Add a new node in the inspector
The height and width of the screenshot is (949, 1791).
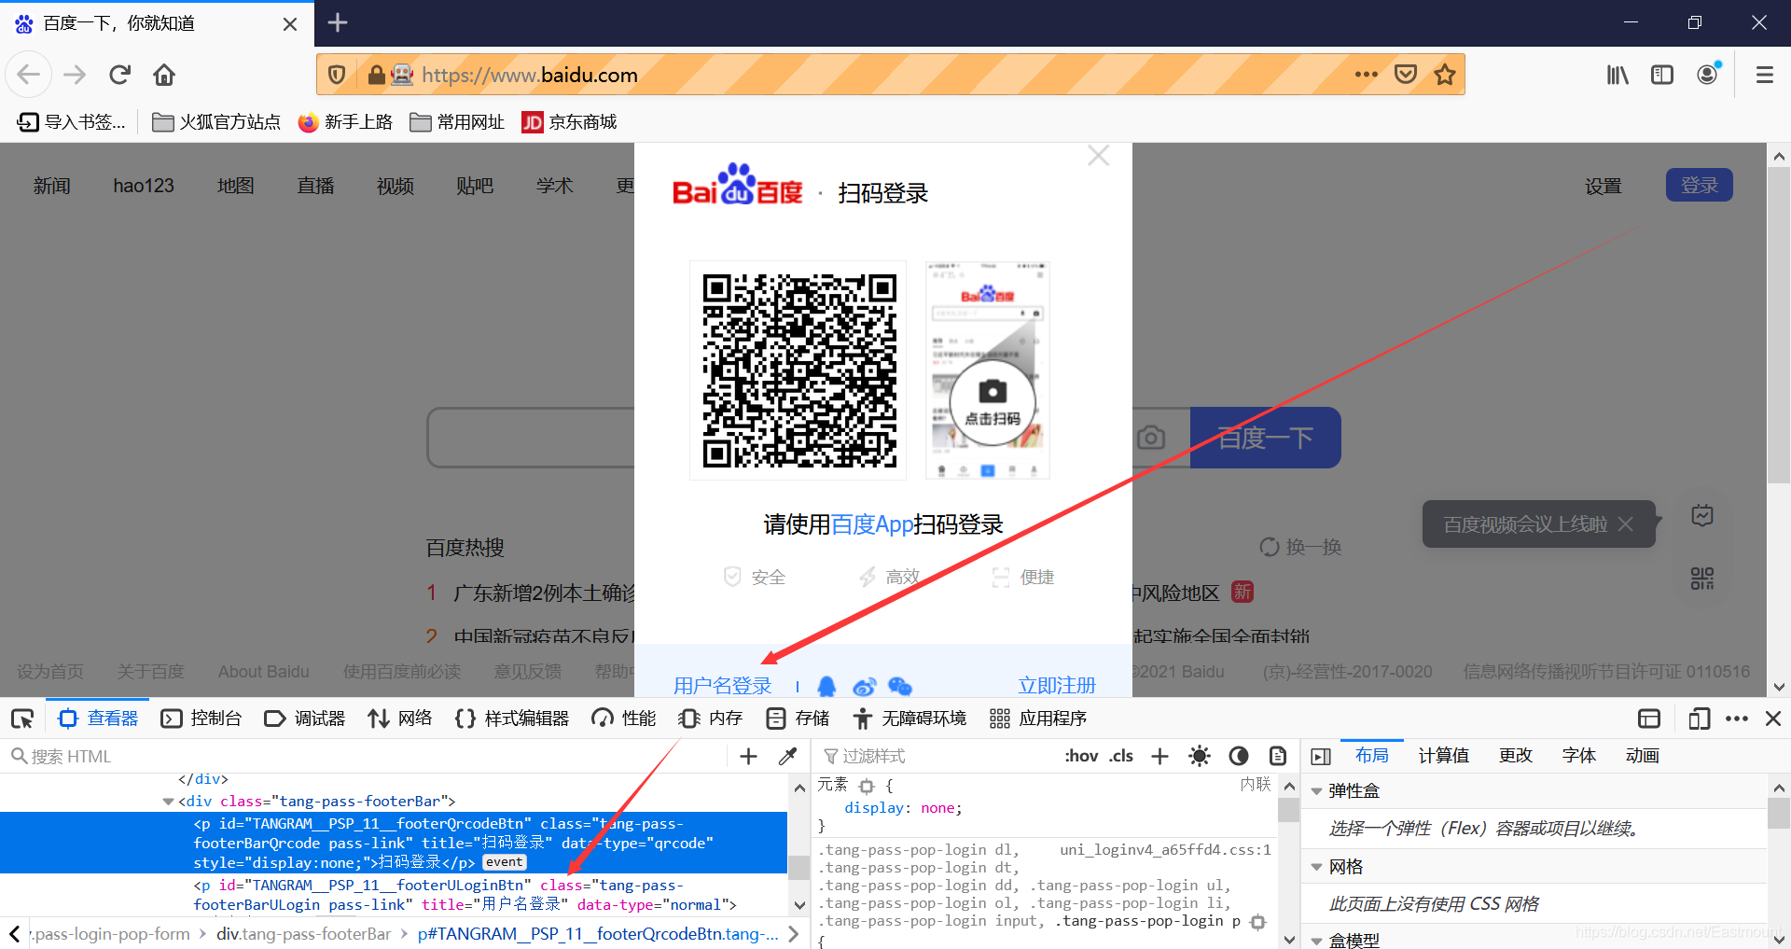coord(748,756)
